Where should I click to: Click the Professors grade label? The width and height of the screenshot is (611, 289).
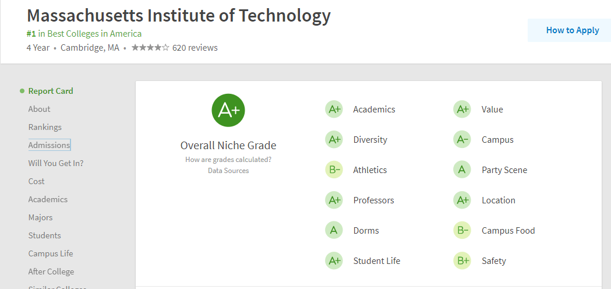coord(373,200)
